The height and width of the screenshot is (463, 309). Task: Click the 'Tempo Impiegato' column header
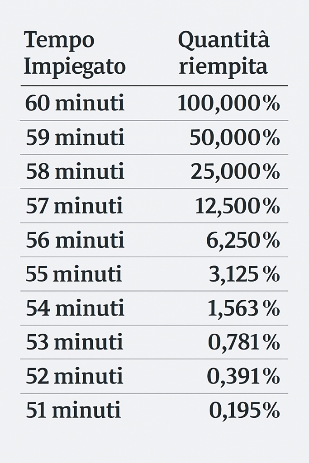[x=75, y=53]
